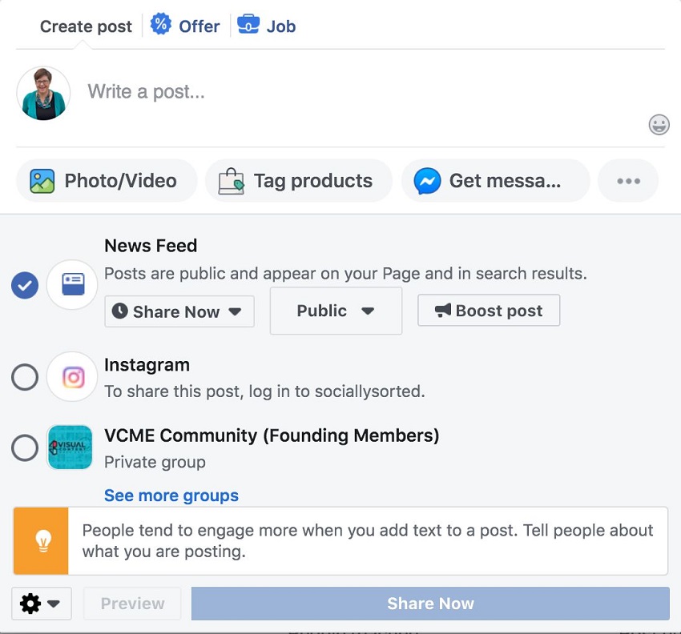The width and height of the screenshot is (681, 634).
Task: Click the Messenger icon on Get messages
Action: tap(428, 181)
